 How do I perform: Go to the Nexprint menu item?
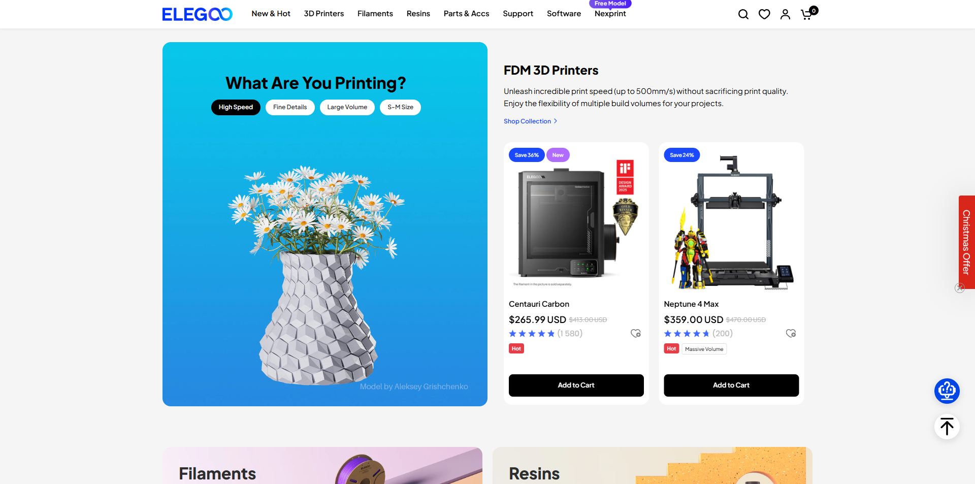pyautogui.click(x=610, y=14)
